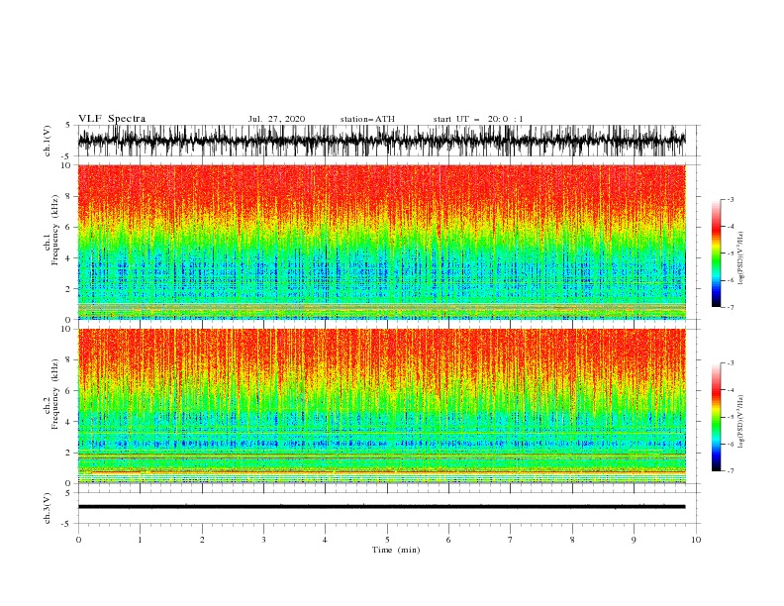784x606 pixels.
Task: Click the "station=ATH" header label
Action: point(367,119)
